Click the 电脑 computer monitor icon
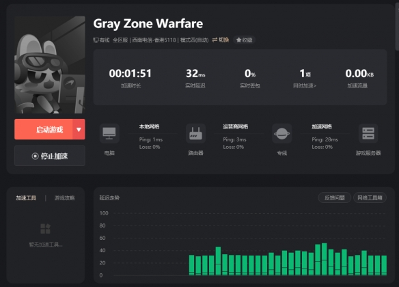Image resolution: width=399 pixels, height=287 pixels. pyautogui.click(x=109, y=133)
